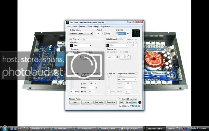This screenshot has width=209, height=131.
Task: Load the pulse memory preset
Action: (x=87, y=103)
